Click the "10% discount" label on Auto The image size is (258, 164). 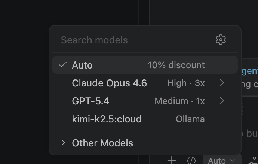[176, 65]
